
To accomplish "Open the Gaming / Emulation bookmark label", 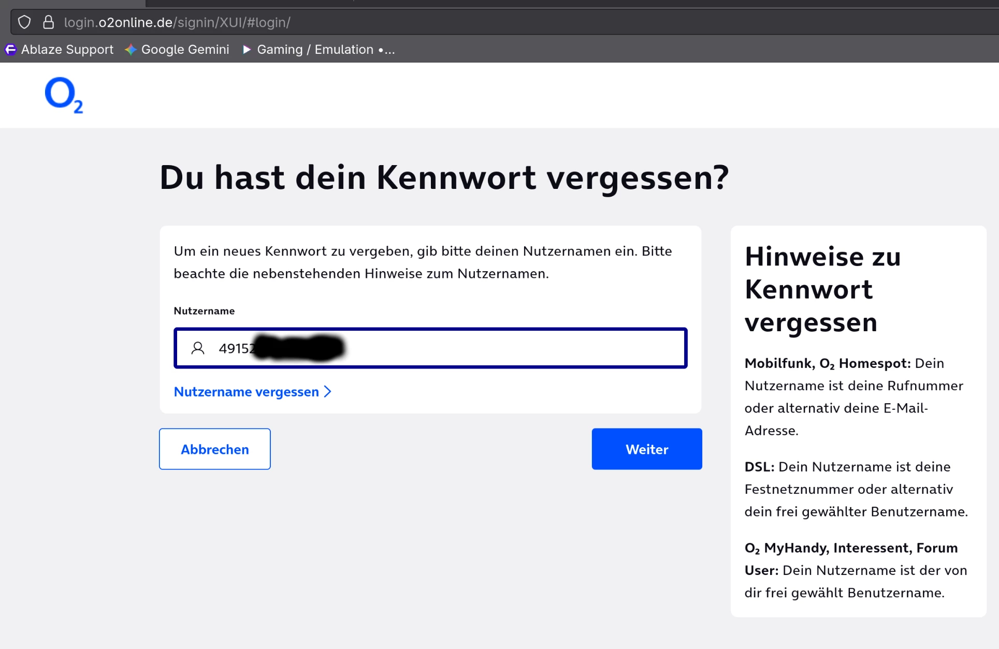I will click(x=315, y=50).
